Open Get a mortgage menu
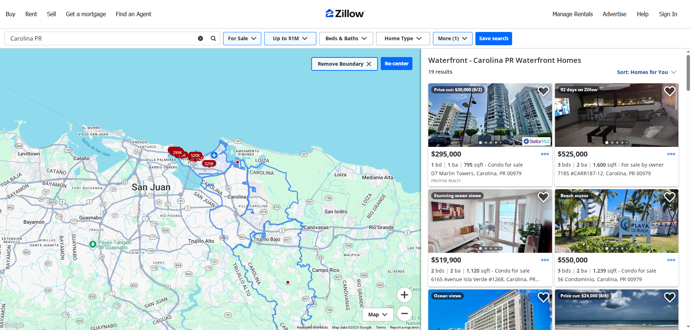This screenshot has height=330, width=691. pos(86,14)
